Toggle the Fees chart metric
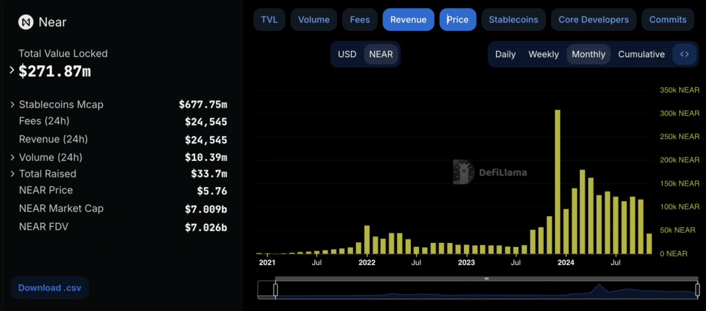This screenshot has height=311, width=706. (360, 20)
